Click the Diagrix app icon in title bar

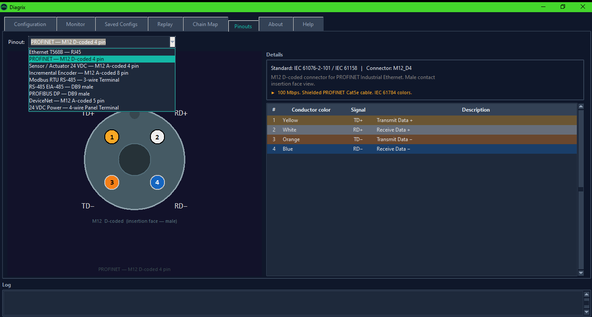[4, 7]
